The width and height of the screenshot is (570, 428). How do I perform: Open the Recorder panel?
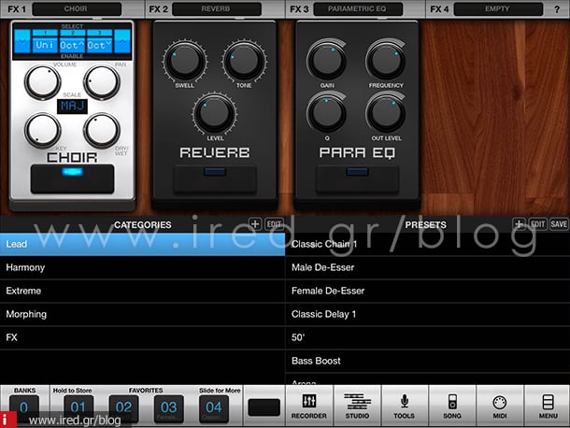click(x=308, y=406)
